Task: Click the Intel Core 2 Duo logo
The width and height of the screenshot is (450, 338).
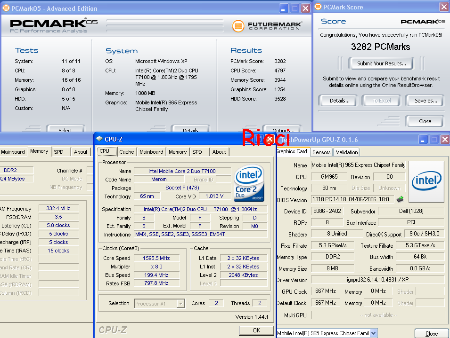Action: 249,183
